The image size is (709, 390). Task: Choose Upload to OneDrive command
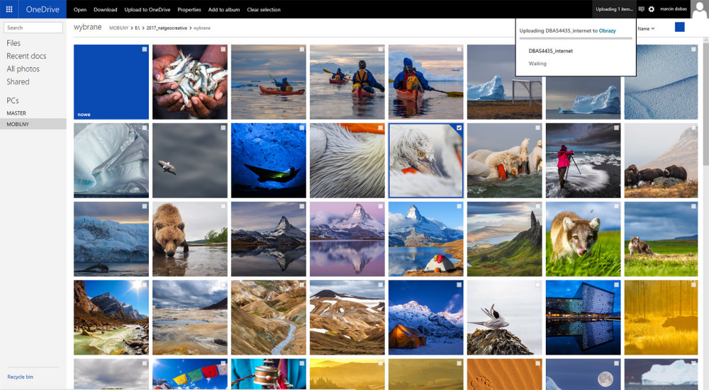[x=147, y=9]
